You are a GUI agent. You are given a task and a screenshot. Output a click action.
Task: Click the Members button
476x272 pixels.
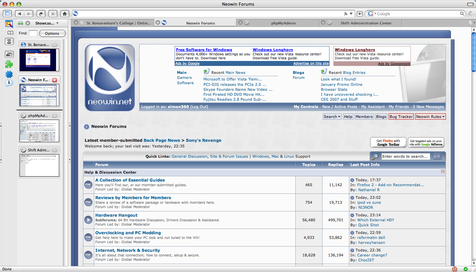click(x=364, y=117)
